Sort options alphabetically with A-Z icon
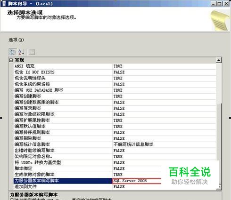Viewport: 231px width, 200px height. (x=21, y=52)
